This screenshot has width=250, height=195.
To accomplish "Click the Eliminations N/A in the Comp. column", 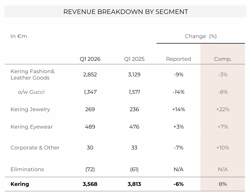I will pos(223,169).
